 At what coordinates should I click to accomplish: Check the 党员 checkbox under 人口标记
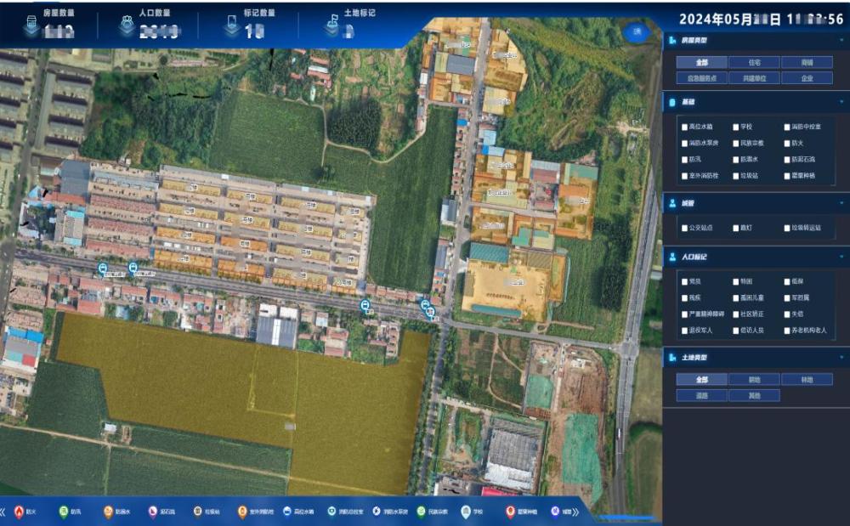[x=685, y=281]
